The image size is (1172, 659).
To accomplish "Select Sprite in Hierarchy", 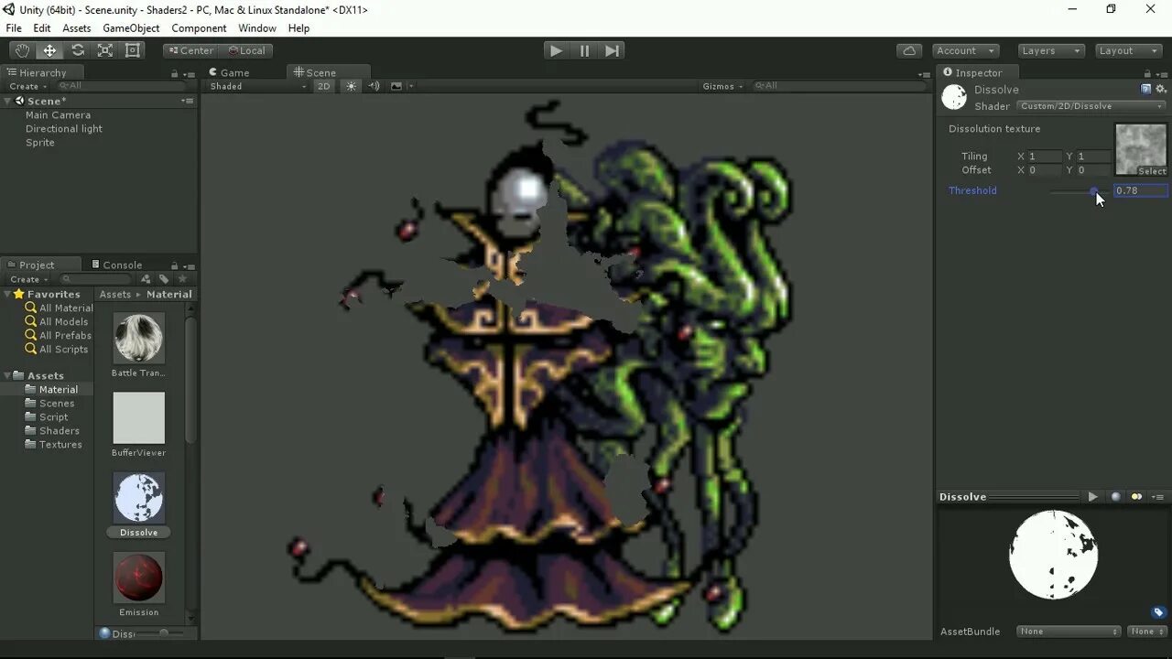I will click(x=40, y=143).
